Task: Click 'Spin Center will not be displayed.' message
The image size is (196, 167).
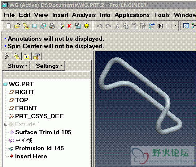Action: (x=56, y=46)
